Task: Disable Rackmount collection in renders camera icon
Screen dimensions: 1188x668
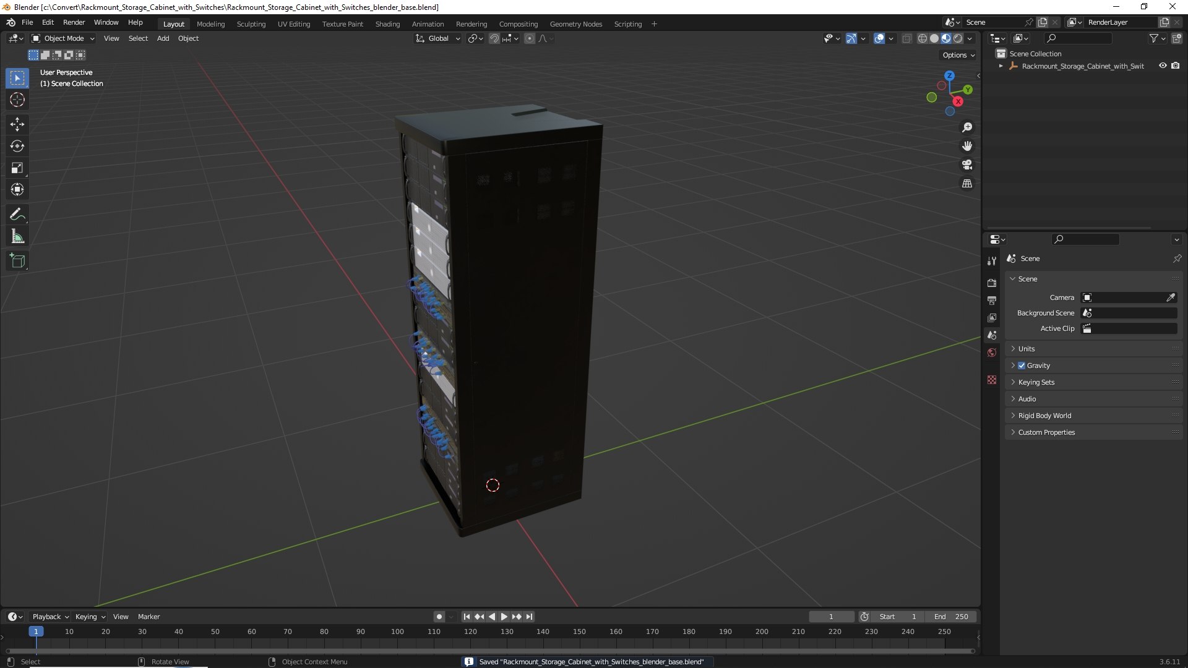Action: (x=1176, y=66)
